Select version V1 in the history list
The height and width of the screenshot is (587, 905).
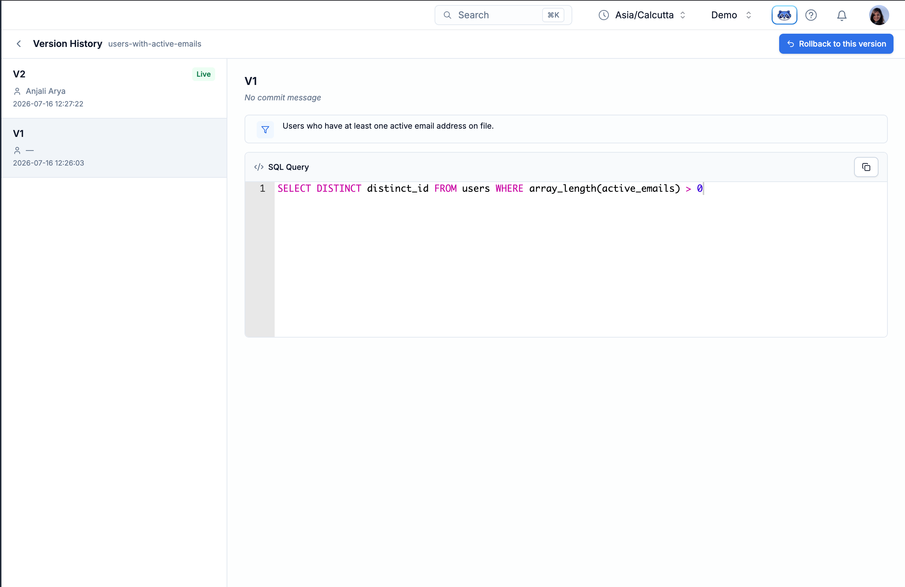[114, 148]
